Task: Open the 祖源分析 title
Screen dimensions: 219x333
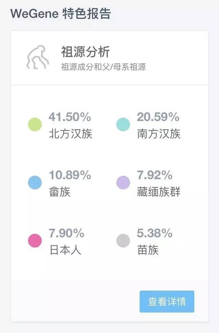Action: pos(86,52)
